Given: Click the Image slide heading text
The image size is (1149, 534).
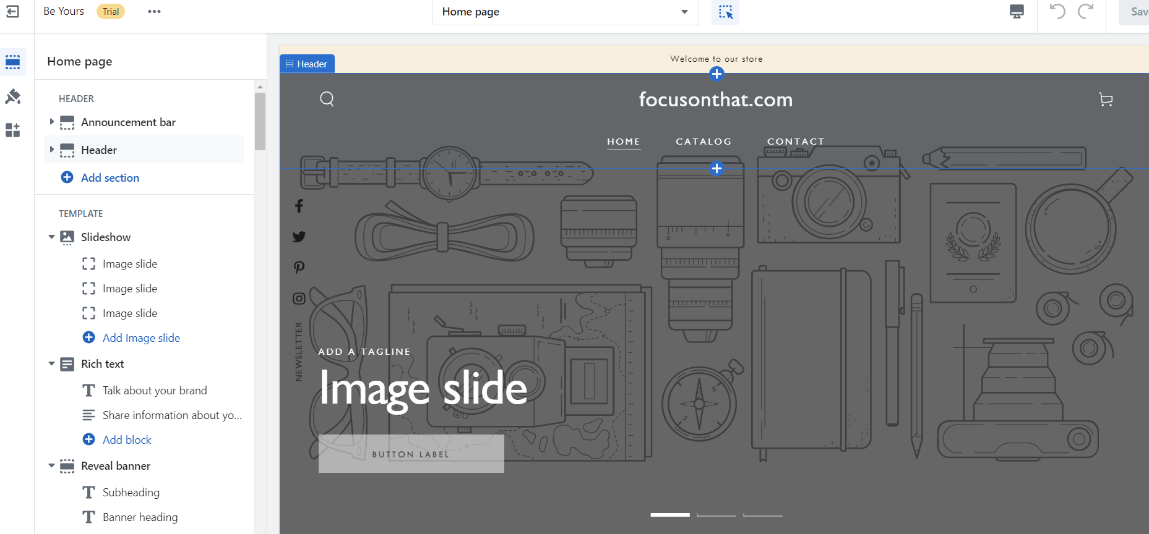Looking at the screenshot, I should coord(423,389).
